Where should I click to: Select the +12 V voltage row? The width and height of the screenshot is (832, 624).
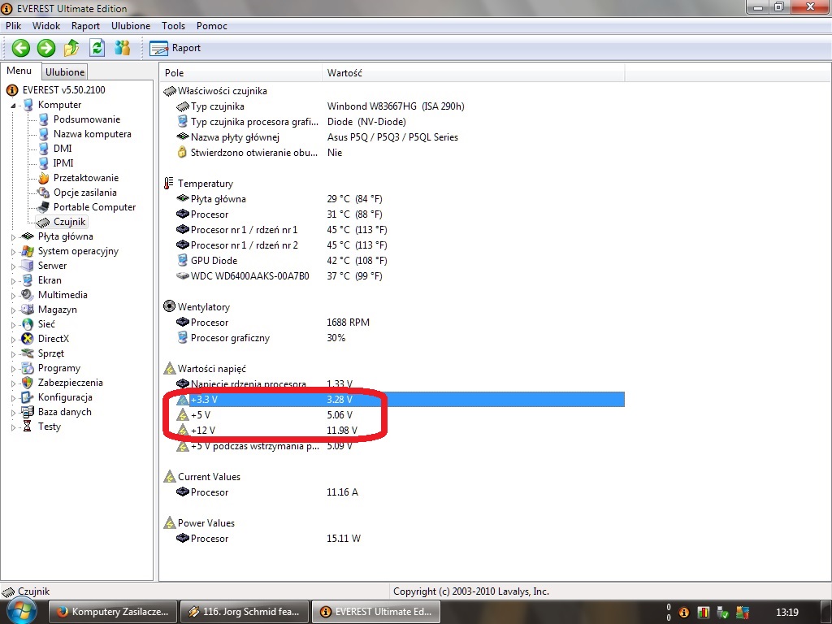(392, 431)
